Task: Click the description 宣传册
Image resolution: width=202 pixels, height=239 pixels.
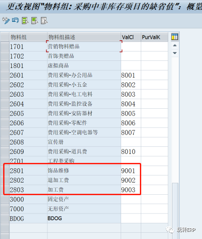Action: [84, 142]
